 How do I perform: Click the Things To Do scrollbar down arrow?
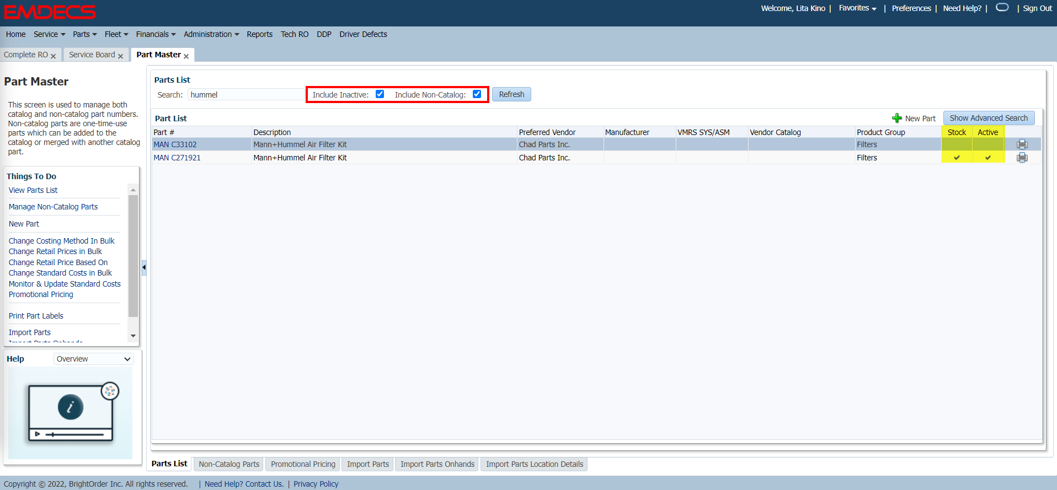pyautogui.click(x=133, y=336)
